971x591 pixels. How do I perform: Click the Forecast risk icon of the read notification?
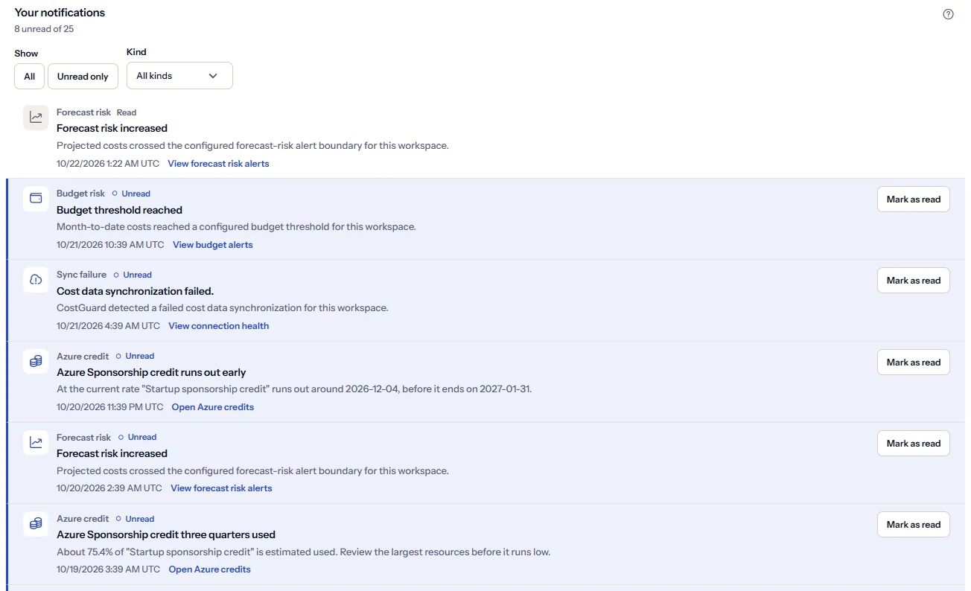tap(36, 118)
